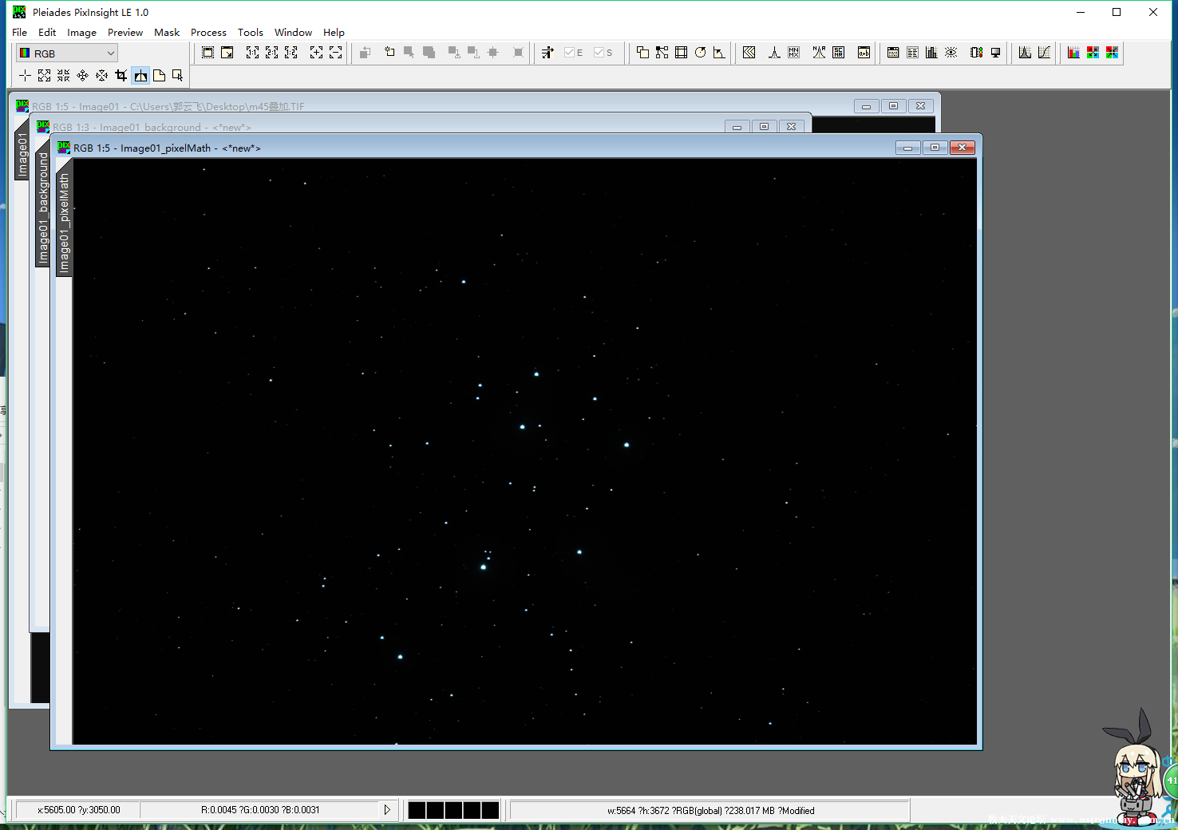Maximize the Image01_pixelMath image window
Image resolution: width=1178 pixels, height=830 pixels.
[935, 148]
